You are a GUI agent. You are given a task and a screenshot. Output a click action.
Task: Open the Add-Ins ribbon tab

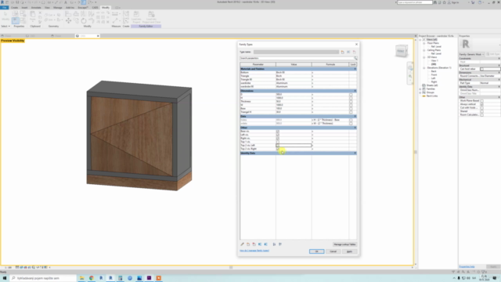tap(70, 7)
